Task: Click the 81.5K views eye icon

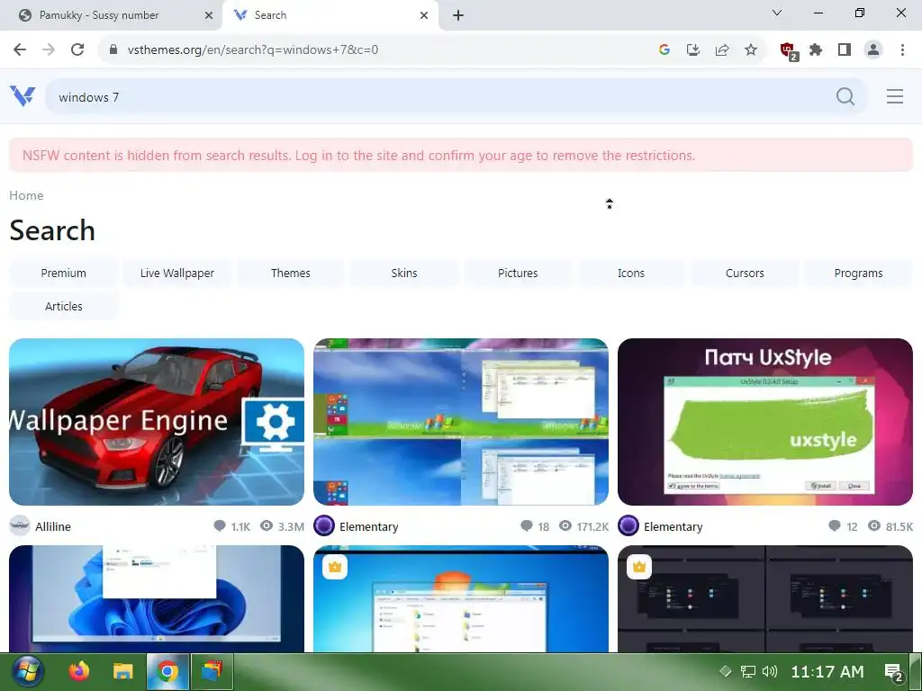Action: pyautogui.click(x=874, y=525)
